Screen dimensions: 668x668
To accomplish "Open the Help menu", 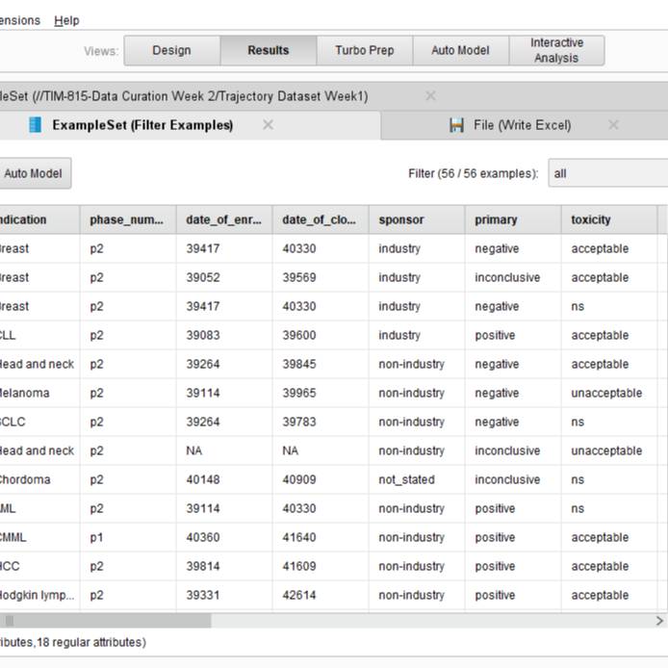I will 66,20.
